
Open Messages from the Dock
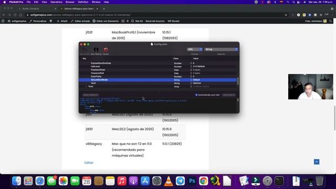(51, 181)
